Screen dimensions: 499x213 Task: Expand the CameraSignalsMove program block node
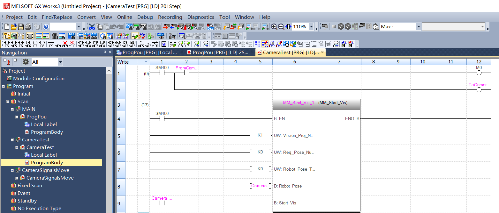coord(17,178)
